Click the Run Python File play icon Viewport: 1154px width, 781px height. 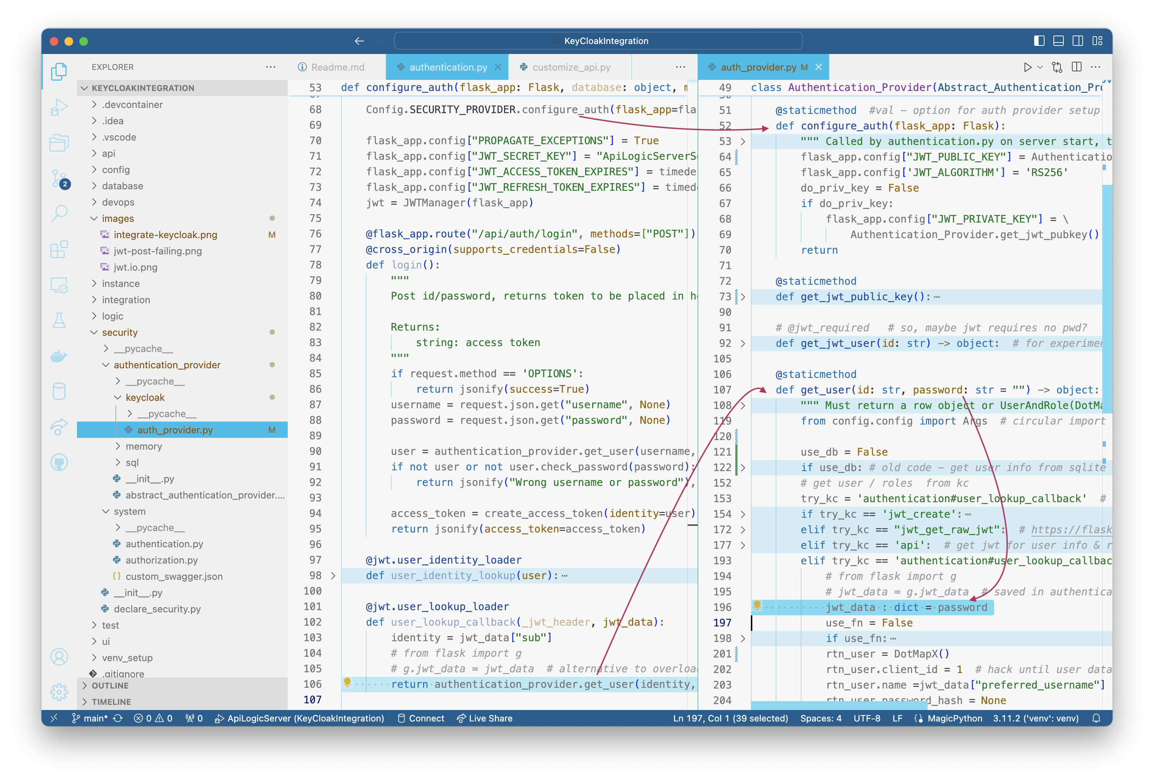pos(1028,67)
